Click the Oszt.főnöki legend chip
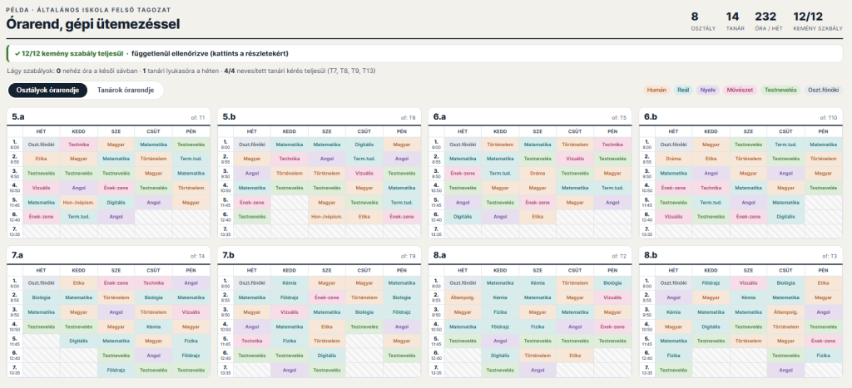852x388 pixels. point(824,90)
